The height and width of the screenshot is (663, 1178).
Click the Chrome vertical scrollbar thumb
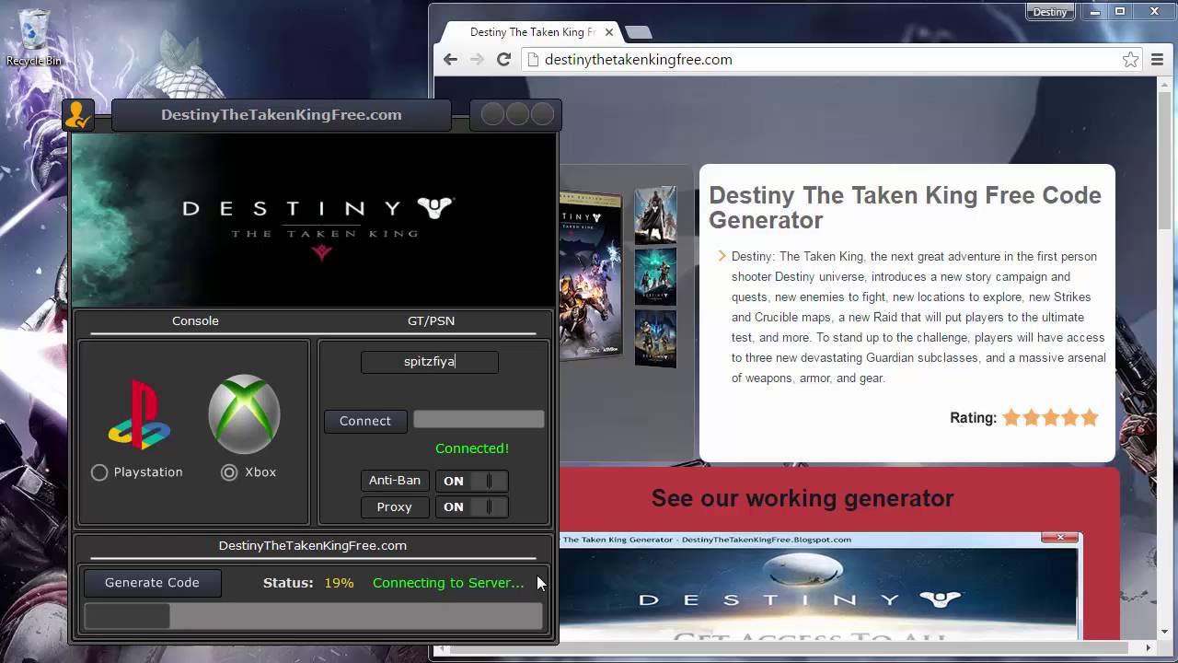(1165, 161)
